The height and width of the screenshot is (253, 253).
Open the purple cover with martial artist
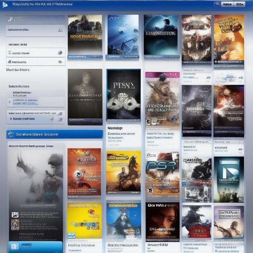coord(229,223)
